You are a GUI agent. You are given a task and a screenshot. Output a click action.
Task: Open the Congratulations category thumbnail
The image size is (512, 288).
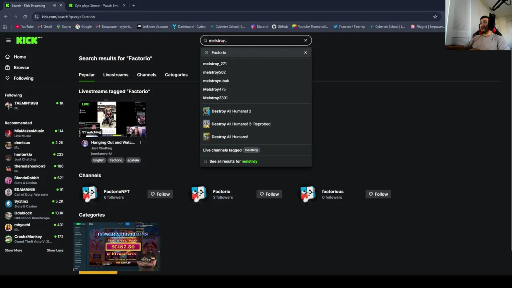pyautogui.click(x=116, y=246)
